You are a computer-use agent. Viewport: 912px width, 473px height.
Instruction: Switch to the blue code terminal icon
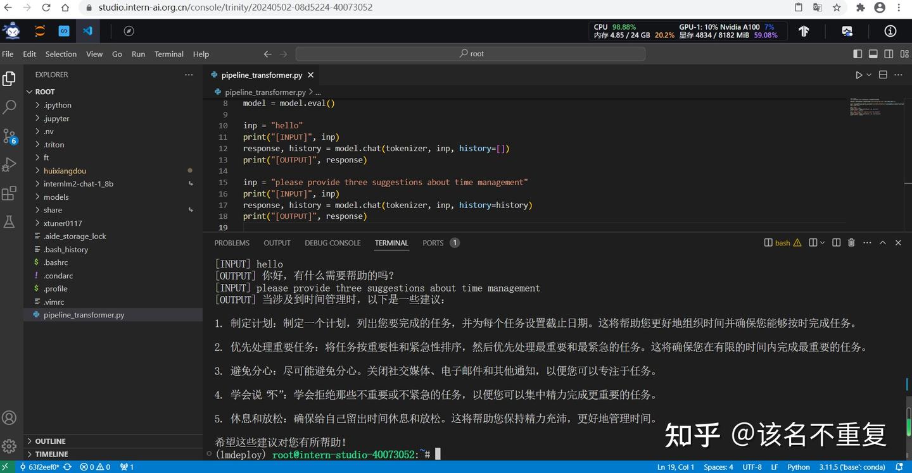coord(64,31)
